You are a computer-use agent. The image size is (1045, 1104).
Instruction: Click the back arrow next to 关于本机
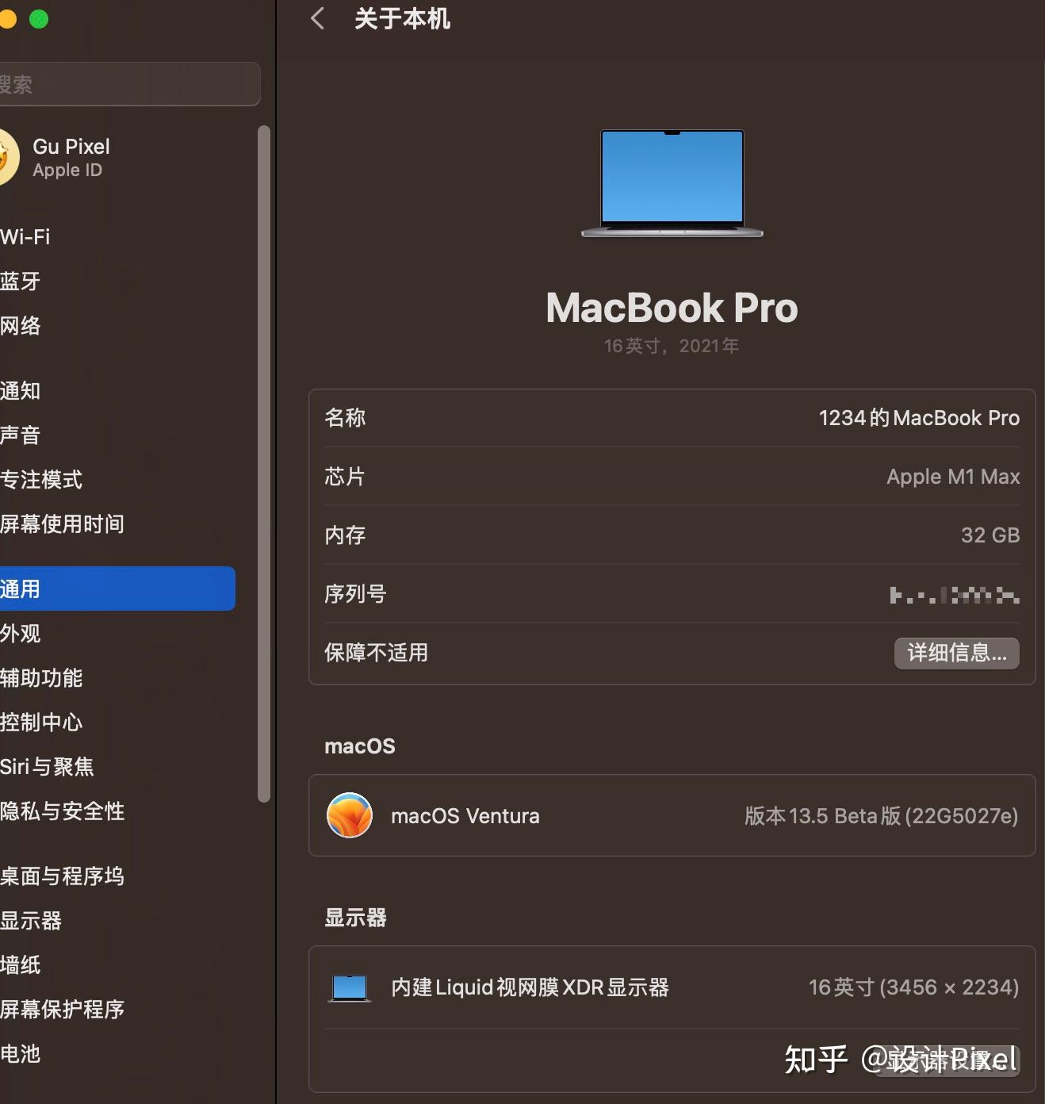pos(316,18)
